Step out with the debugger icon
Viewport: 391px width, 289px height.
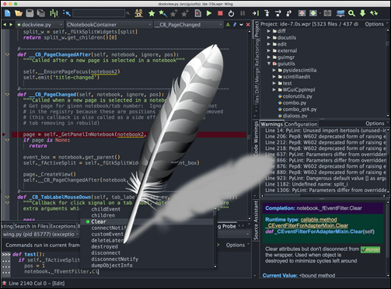click(x=288, y=13)
